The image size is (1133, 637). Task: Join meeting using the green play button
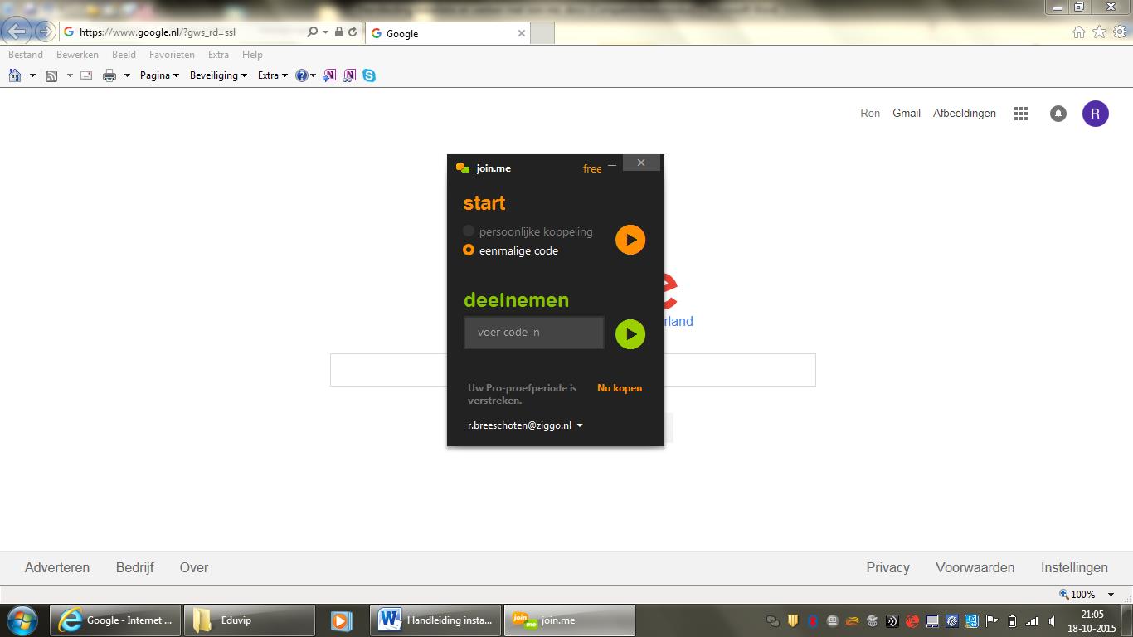tap(630, 334)
